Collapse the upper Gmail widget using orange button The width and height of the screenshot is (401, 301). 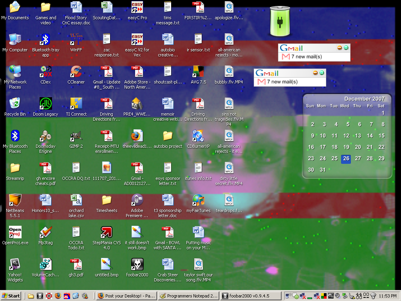tap(340, 48)
